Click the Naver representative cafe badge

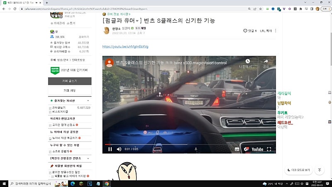[x=55, y=70]
